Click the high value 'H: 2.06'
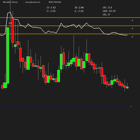 click(79, 8)
